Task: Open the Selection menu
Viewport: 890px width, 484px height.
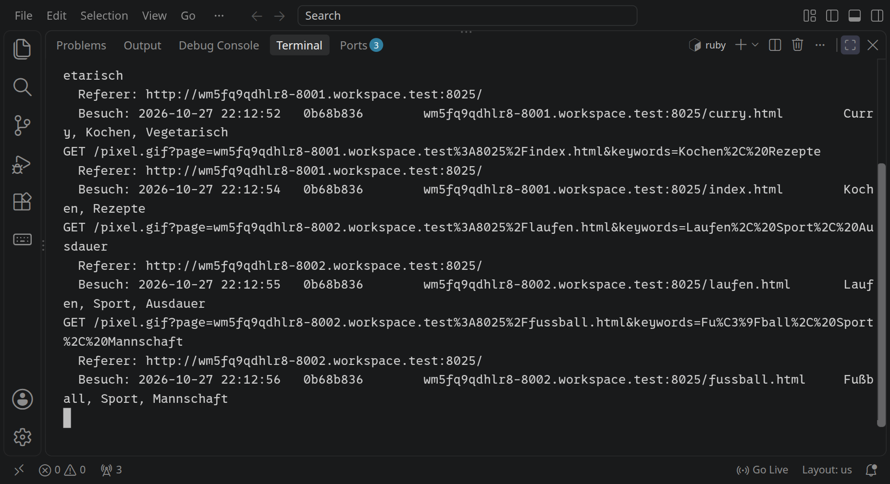Action: click(x=104, y=16)
